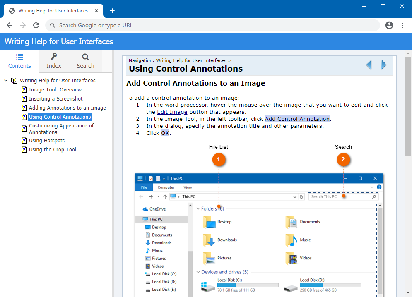
Task: Open the browser profile account icon
Action: point(389,25)
